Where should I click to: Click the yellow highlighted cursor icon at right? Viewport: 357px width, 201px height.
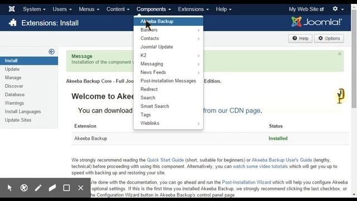coord(340,96)
